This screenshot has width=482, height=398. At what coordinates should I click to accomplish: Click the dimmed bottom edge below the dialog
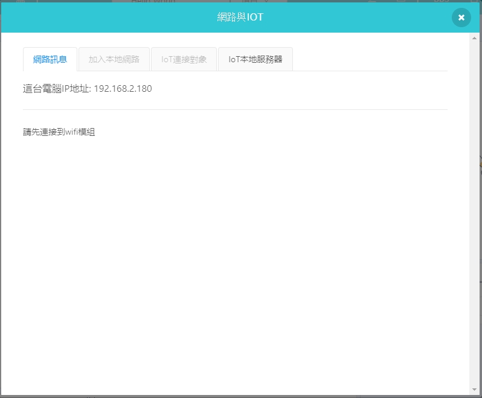(242, 397)
